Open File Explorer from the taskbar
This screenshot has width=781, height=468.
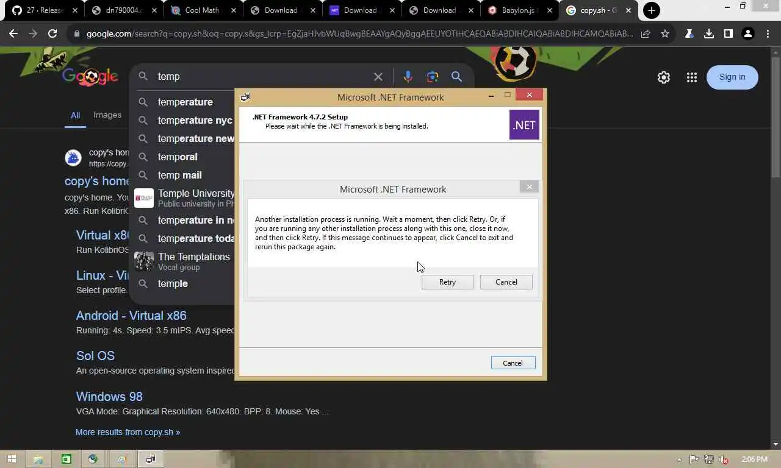(x=38, y=459)
